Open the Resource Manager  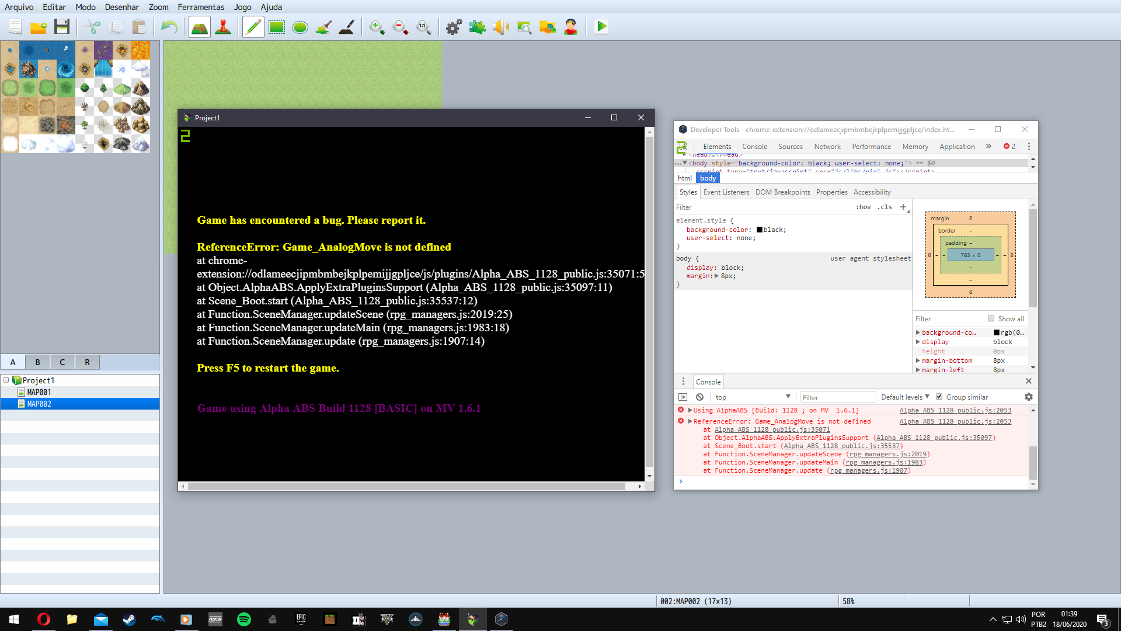click(548, 27)
